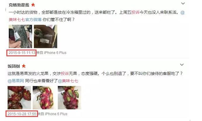
Task: Open the first dragon fruit photo thumbnail
Action: [19, 98]
